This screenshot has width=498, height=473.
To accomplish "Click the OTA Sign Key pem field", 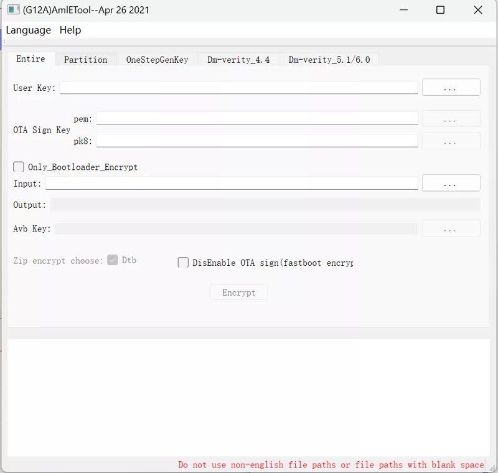I will [x=257, y=118].
